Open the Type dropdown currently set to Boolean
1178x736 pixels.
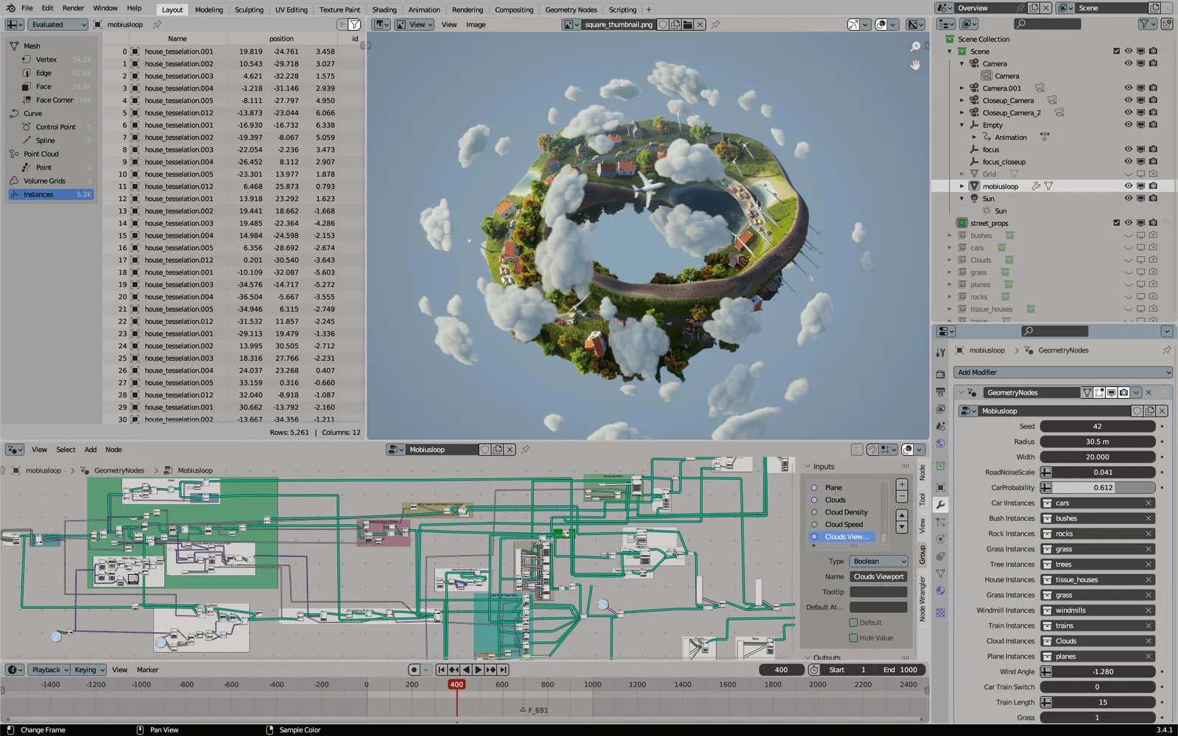[x=878, y=561]
